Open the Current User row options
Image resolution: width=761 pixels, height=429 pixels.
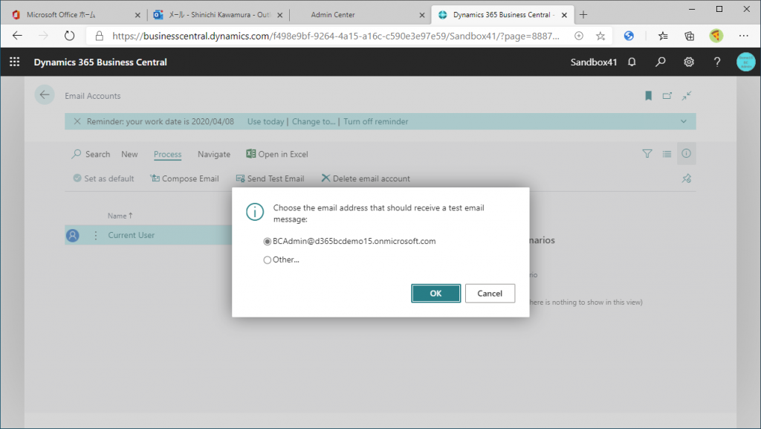pyautogui.click(x=96, y=235)
